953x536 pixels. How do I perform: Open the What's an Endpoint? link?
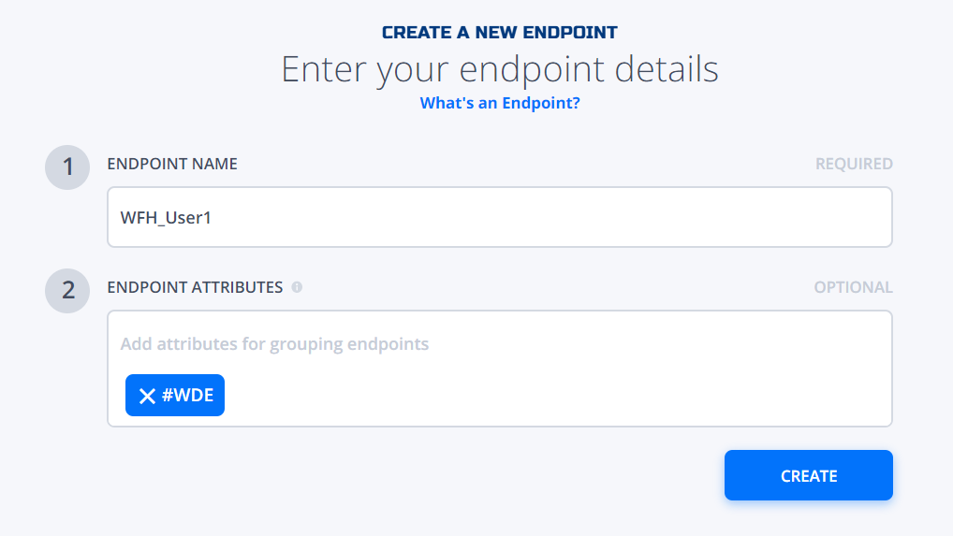pos(500,103)
